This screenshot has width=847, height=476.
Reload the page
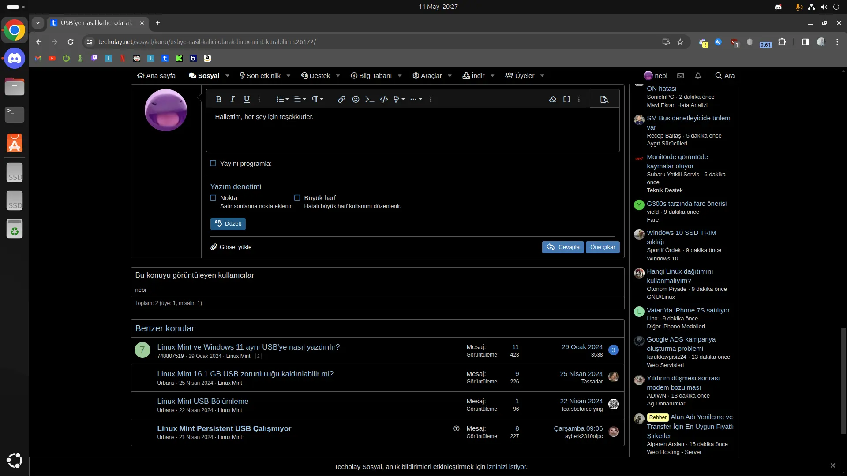tap(71, 42)
